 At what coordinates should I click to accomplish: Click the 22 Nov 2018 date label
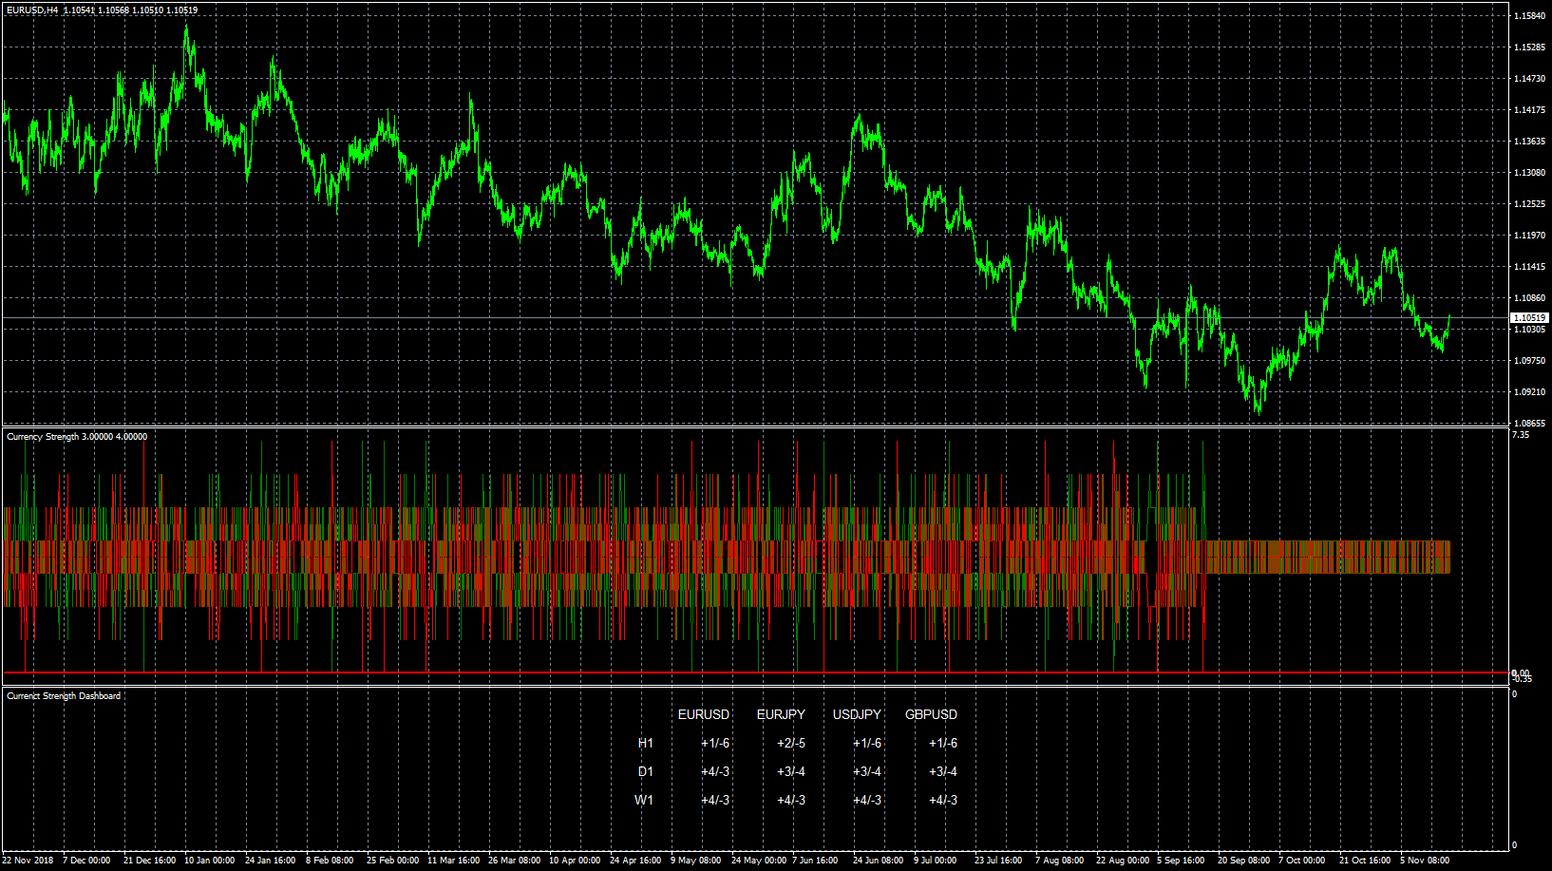pyautogui.click(x=28, y=861)
